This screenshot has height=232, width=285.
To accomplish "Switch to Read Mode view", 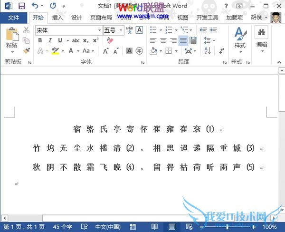I will 154,227.
